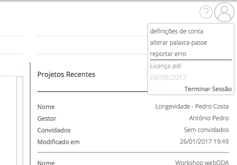Viewport: 237px width, 165px height.
Task: Click the vertical scrollbar track on left panel
Action: 20,121
